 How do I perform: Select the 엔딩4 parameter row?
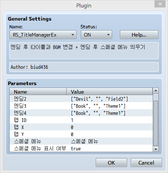[x=81, y=113]
